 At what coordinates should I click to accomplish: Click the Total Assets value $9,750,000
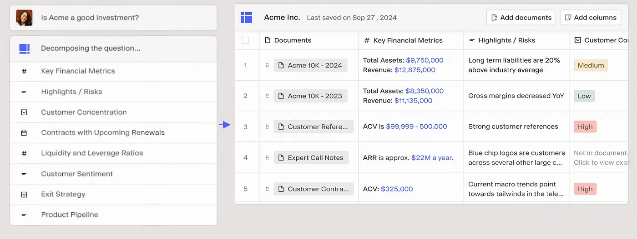[425, 60]
